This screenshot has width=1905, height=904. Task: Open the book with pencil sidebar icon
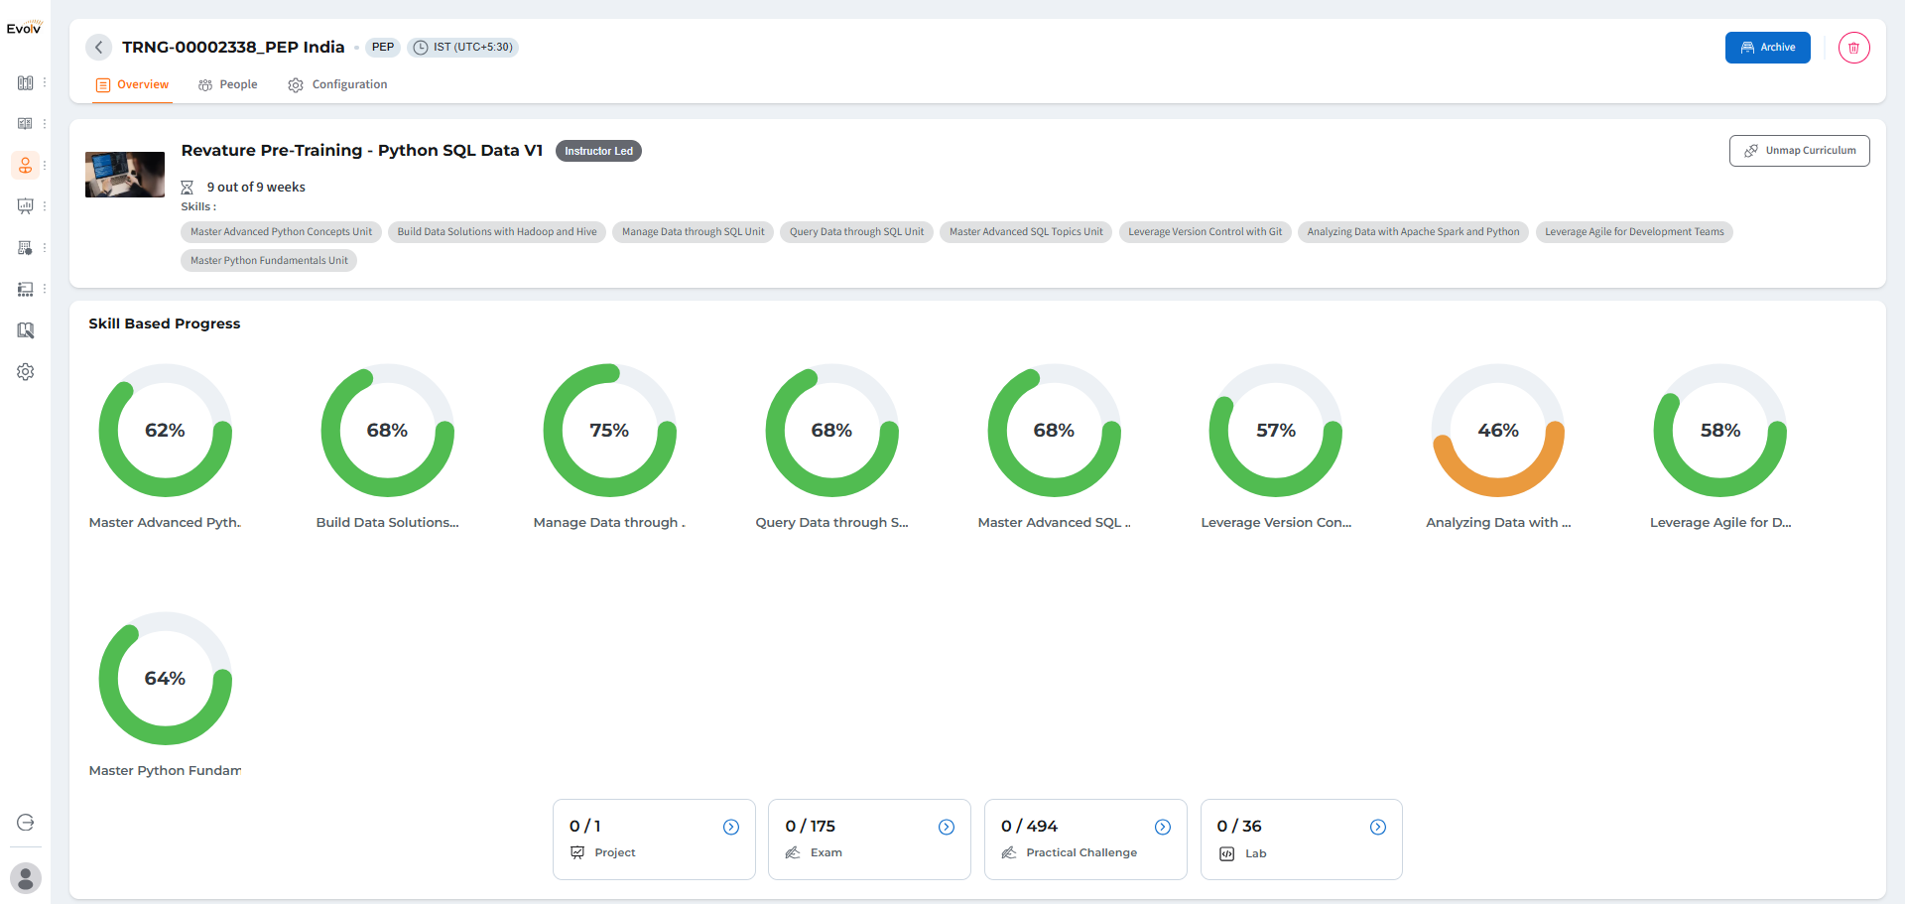pyautogui.click(x=26, y=330)
